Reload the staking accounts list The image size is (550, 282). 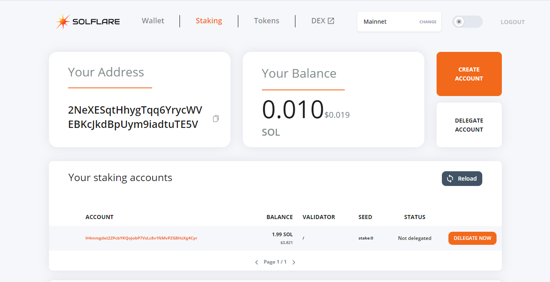[x=462, y=179]
